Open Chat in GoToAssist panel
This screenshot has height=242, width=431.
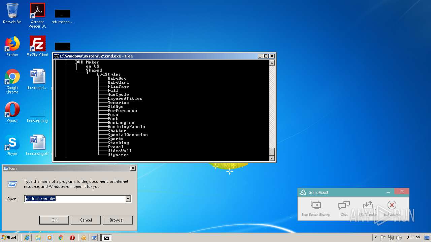344,208
